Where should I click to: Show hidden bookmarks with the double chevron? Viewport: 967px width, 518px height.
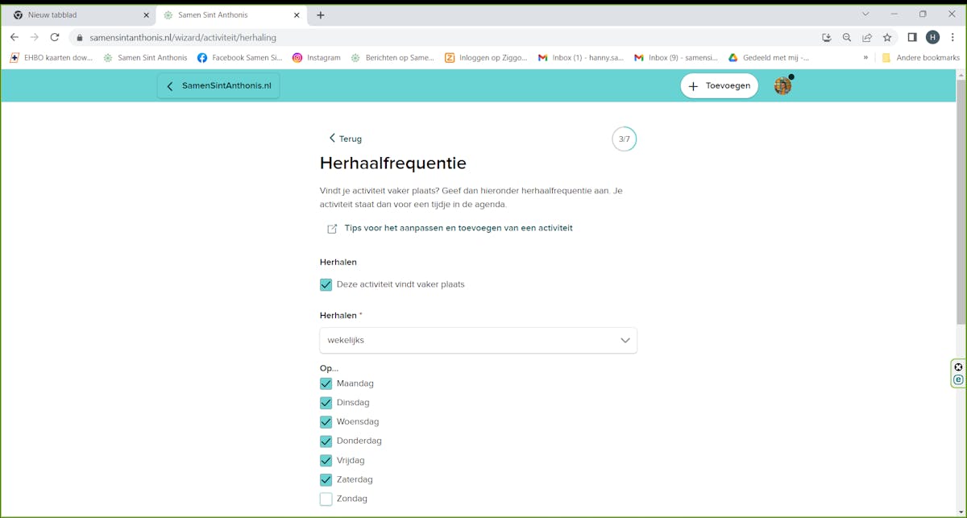[865, 58]
